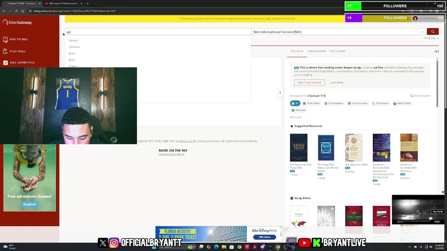Open NIV Grace and Truth Study Bible cover

tap(299, 147)
